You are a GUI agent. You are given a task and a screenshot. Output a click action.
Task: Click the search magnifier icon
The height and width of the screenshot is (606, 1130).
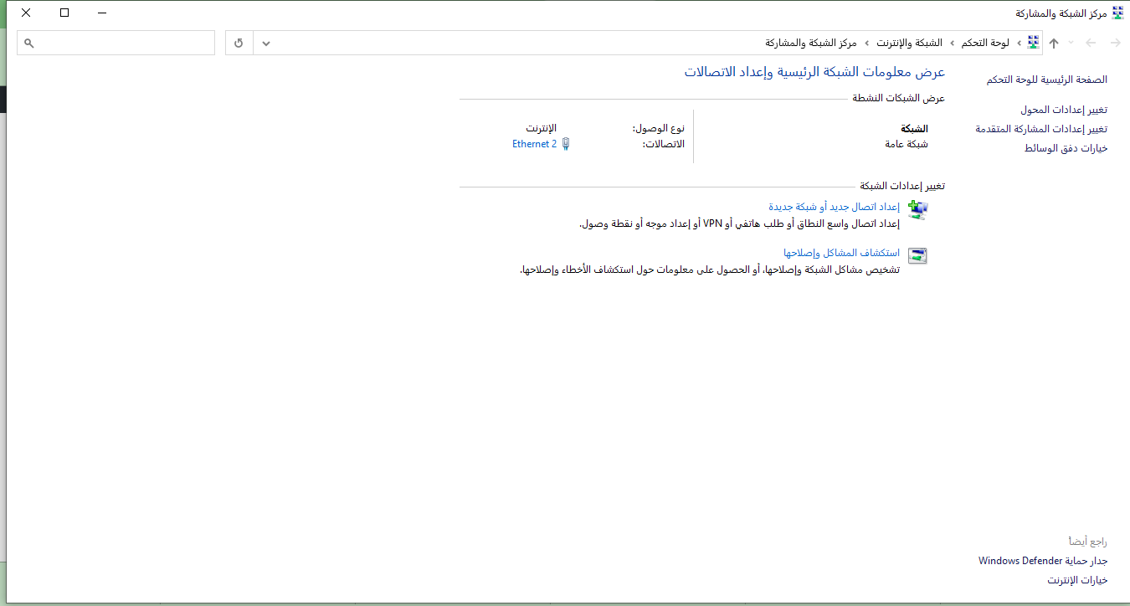(28, 43)
